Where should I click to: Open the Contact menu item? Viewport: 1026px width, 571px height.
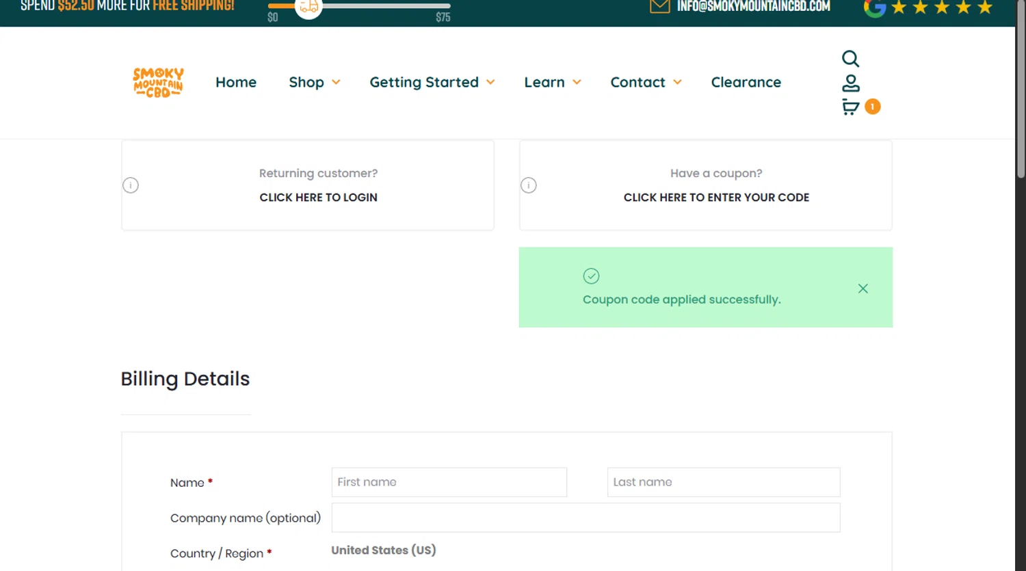(x=637, y=82)
